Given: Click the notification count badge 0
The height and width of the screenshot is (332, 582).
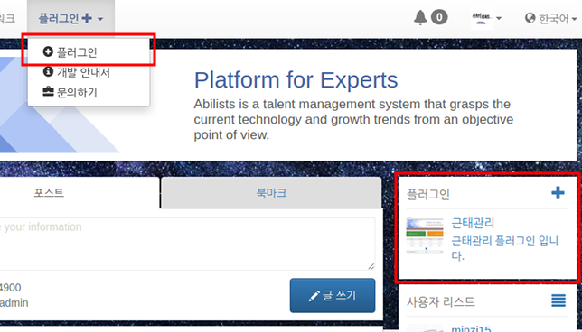Looking at the screenshot, I should [x=439, y=17].
